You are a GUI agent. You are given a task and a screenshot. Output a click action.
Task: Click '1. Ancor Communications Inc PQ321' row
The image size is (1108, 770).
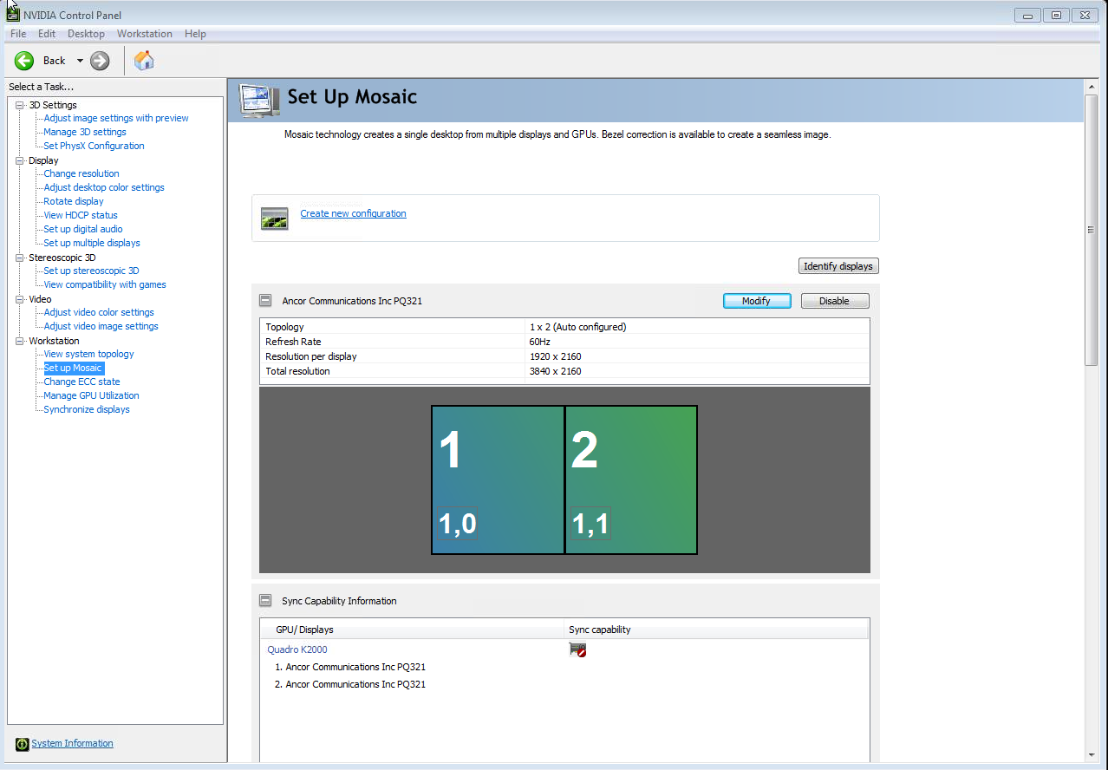350,667
